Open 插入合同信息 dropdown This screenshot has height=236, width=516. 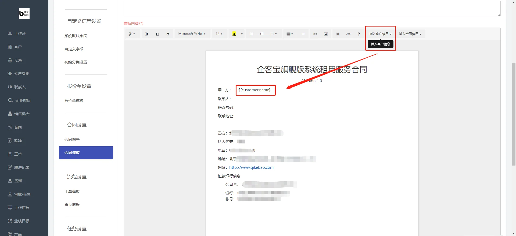(x=410, y=34)
